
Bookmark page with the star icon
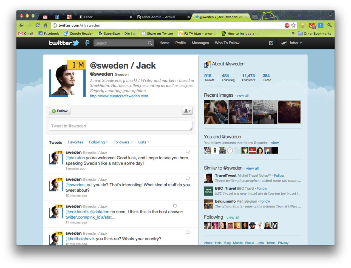(x=293, y=25)
